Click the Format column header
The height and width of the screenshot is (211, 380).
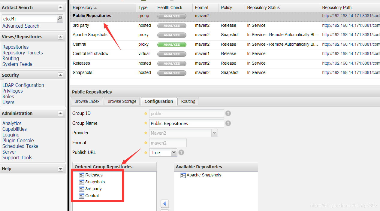(206, 8)
